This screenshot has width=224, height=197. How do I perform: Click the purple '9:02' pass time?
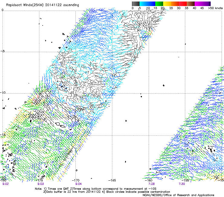5,184
